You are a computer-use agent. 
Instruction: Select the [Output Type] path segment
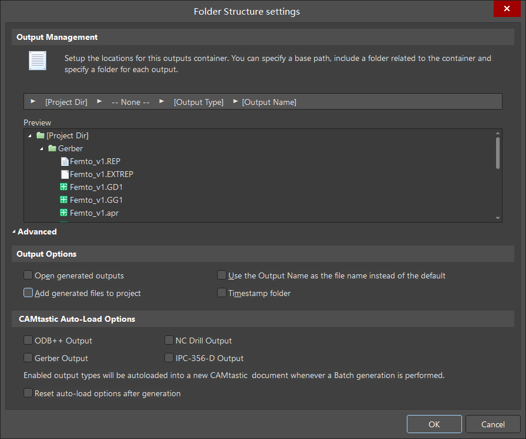coord(198,102)
